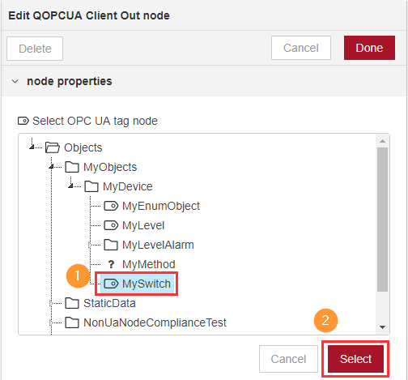Collapse the MyObjects tree arrow
Image resolution: width=408 pixels, height=380 pixels.
(51, 167)
